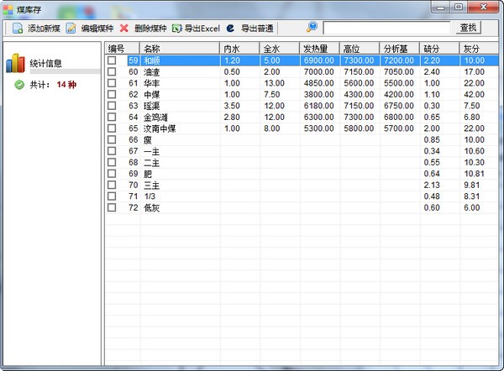Screen dimensions: 504x371
Task: Click the 导出普通 export icon
Action: click(x=231, y=28)
